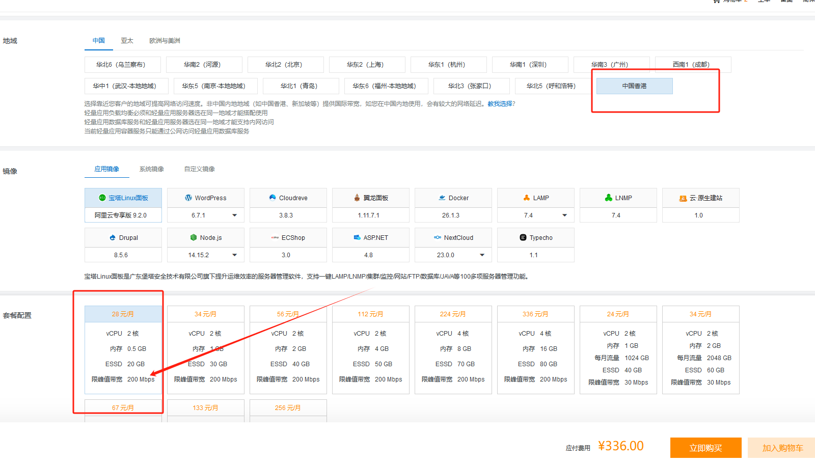Open the 自定义镜像 tab
This screenshot has width=815, height=463.
[200, 169]
